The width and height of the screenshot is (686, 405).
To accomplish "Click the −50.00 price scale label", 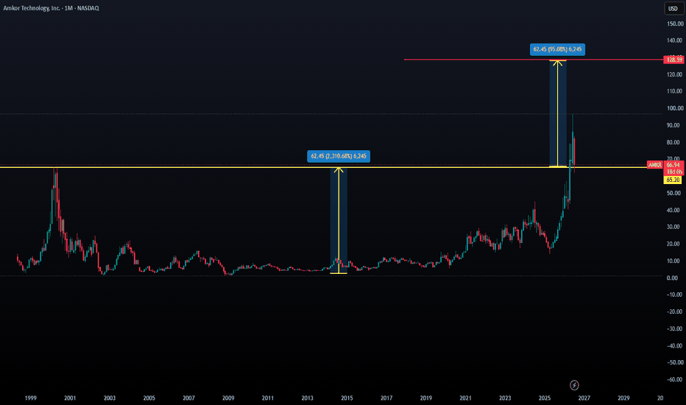I will 674,362.
